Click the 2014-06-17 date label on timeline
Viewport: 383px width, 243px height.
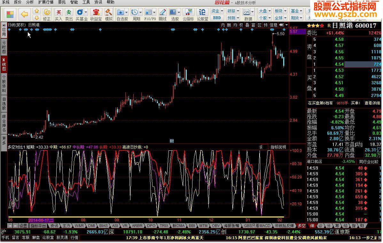[x=41, y=220]
